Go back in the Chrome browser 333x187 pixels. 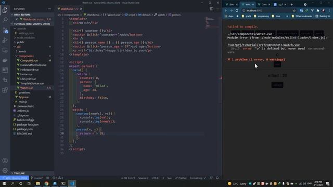pyautogui.click(x=226, y=10)
